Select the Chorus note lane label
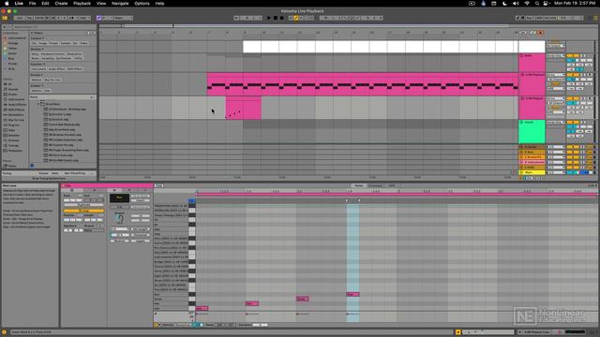Image resolution: width=600 pixels, height=337 pixels. (x=171, y=266)
